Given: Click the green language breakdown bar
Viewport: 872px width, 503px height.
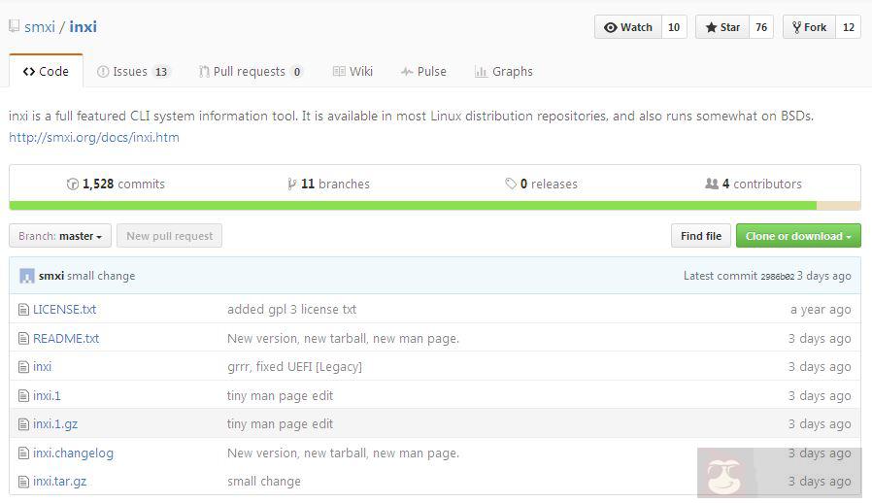Looking at the screenshot, I should click(x=413, y=206).
